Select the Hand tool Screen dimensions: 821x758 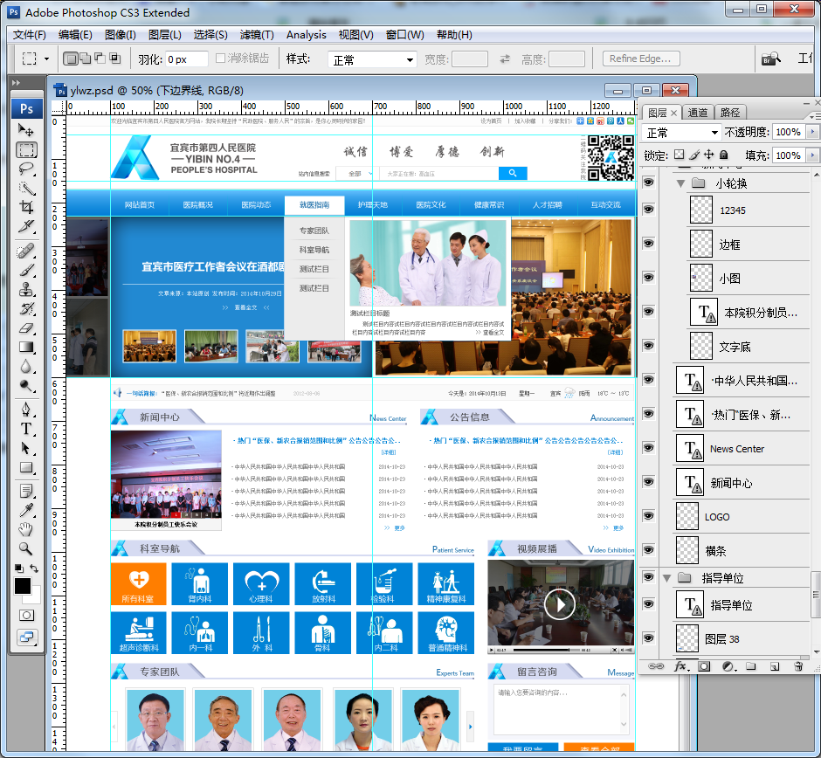point(26,529)
